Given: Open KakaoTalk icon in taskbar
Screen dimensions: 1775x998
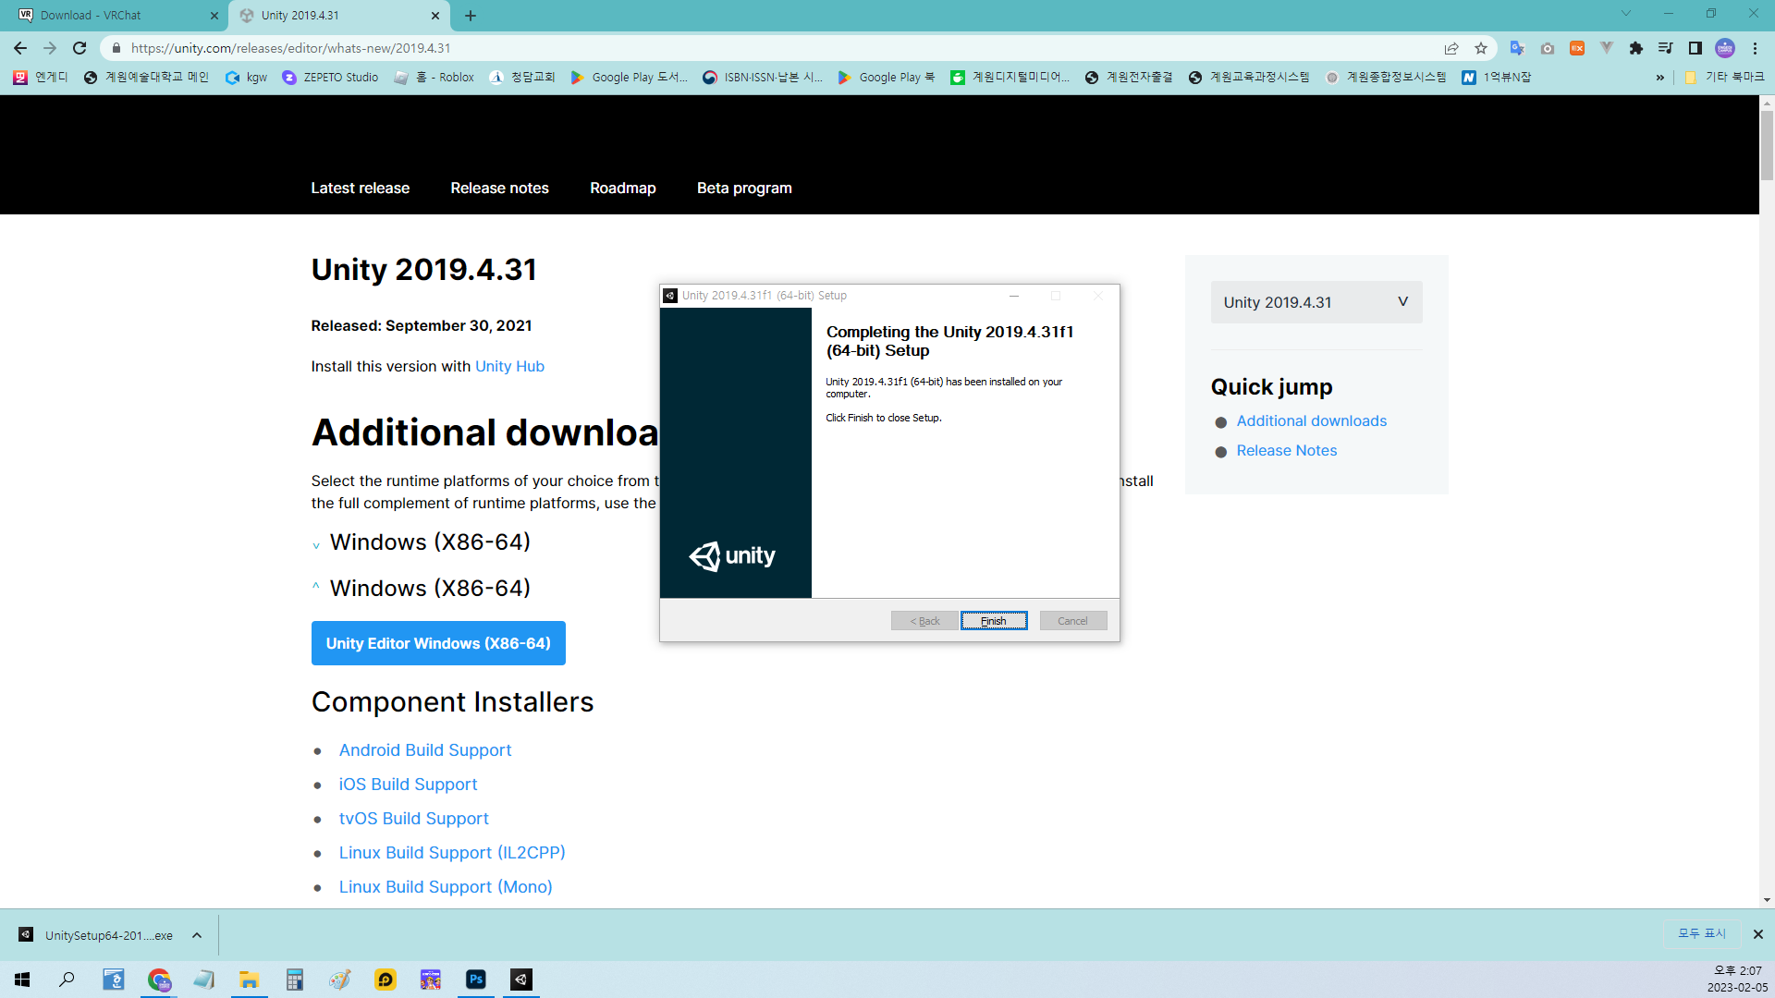Looking at the screenshot, I should coord(386,980).
